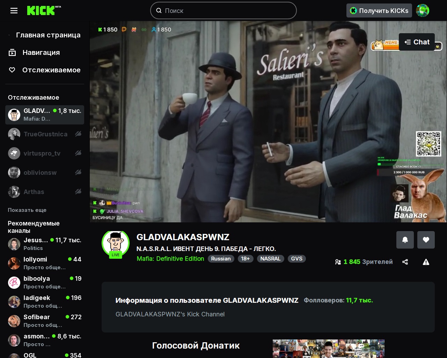Click the Russian tag

coord(221,259)
